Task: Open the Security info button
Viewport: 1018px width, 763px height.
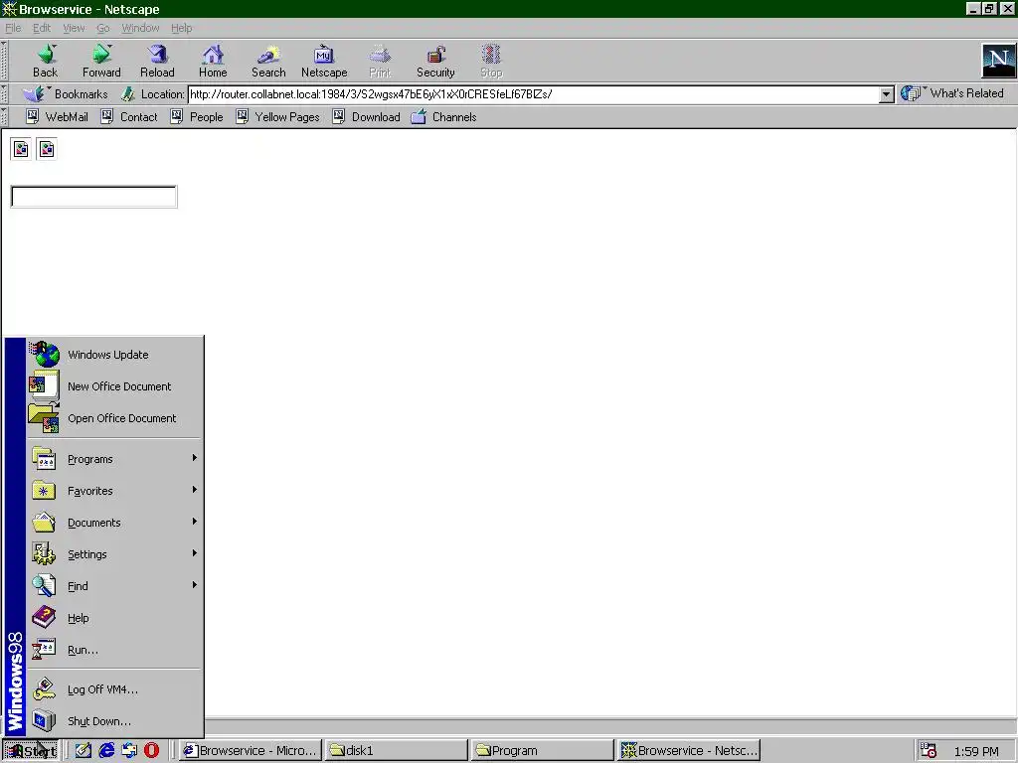Action: click(x=435, y=61)
